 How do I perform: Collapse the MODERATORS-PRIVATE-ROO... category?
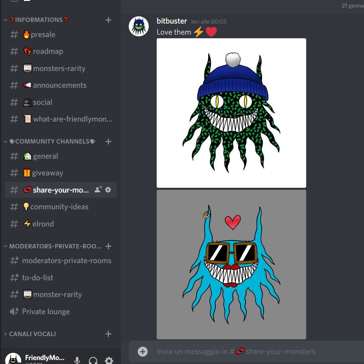pos(53,246)
